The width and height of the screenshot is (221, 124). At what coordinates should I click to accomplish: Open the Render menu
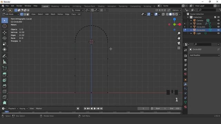19,6
